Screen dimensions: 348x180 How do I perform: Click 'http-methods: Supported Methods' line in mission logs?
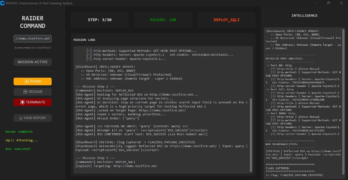click(x=141, y=51)
